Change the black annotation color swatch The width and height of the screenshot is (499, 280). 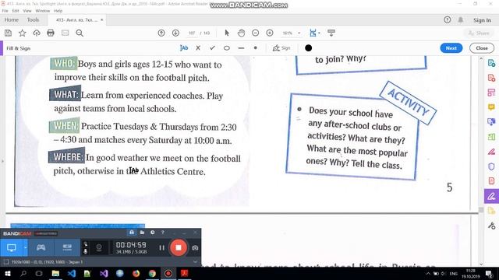click(x=308, y=48)
